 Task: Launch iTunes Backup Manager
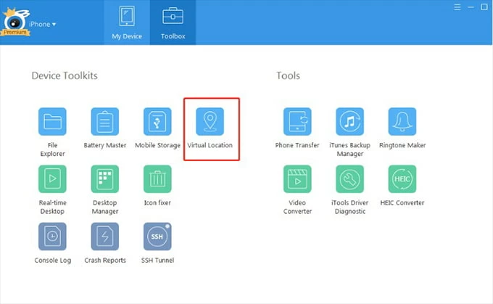[x=349, y=122]
